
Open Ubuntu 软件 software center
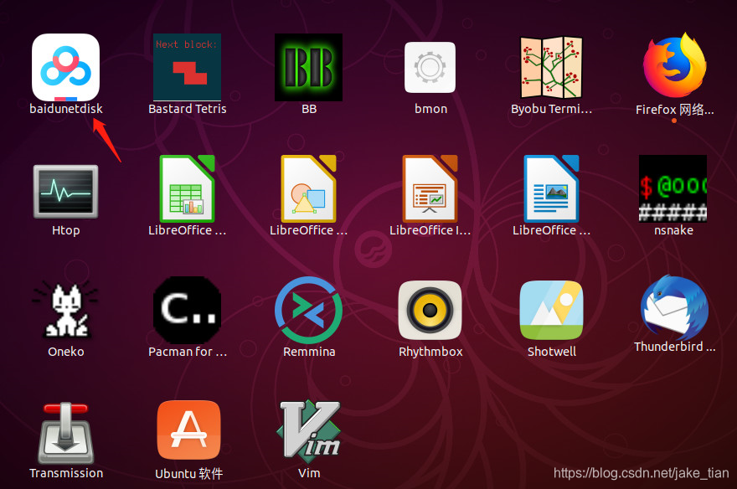pos(189,430)
